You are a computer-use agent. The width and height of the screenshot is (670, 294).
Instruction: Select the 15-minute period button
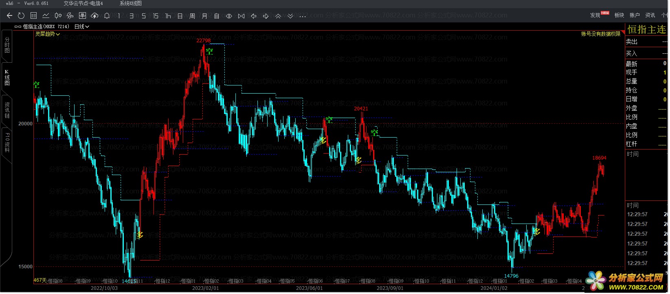(156, 16)
